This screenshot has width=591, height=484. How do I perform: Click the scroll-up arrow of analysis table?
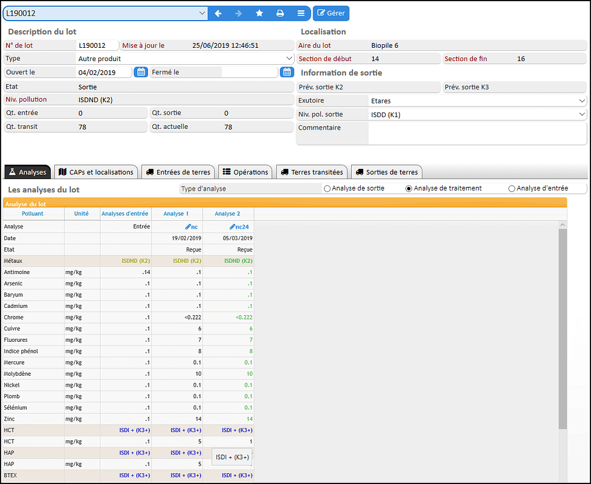[x=563, y=224]
